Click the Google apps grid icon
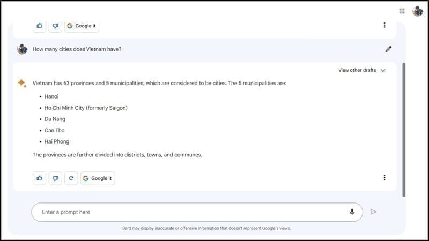The height and width of the screenshot is (241, 429). (x=402, y=11)
